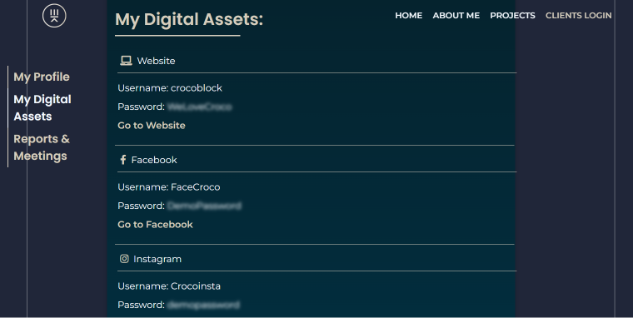The height and width of the screenshot is (318, 633).
Task: Follow the Go to Facebook link
Action: click(x=155, y=225)
